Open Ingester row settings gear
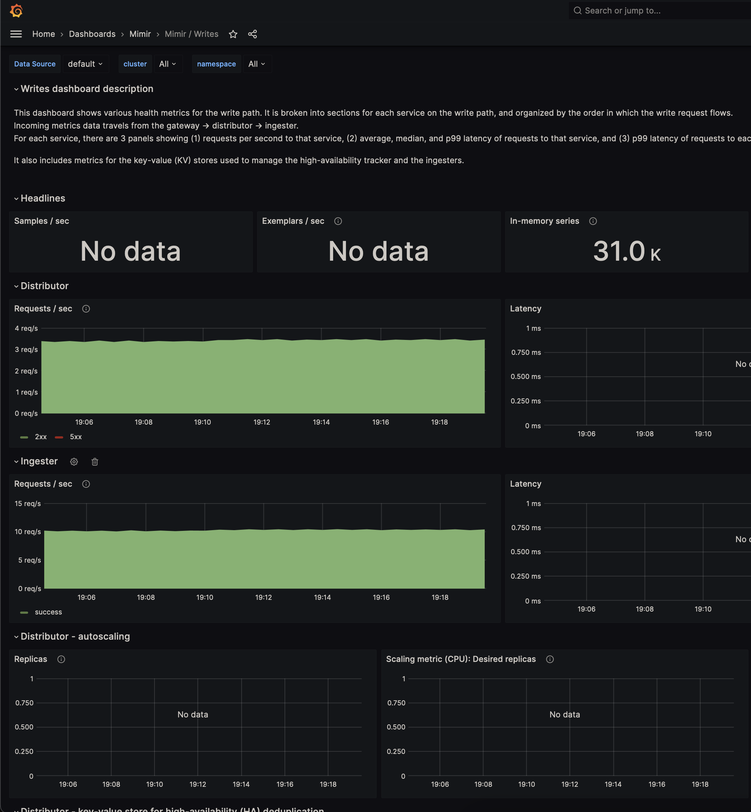751x812 pixels. 74,461
